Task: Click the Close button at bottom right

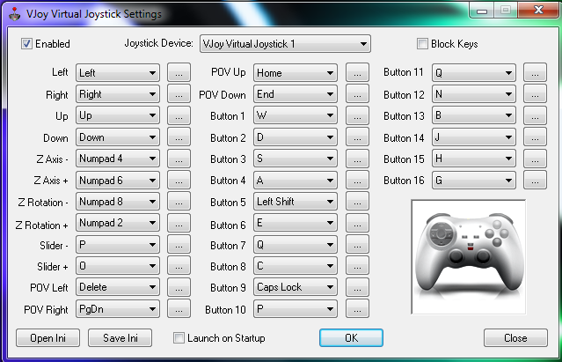Action: (515, 337)
